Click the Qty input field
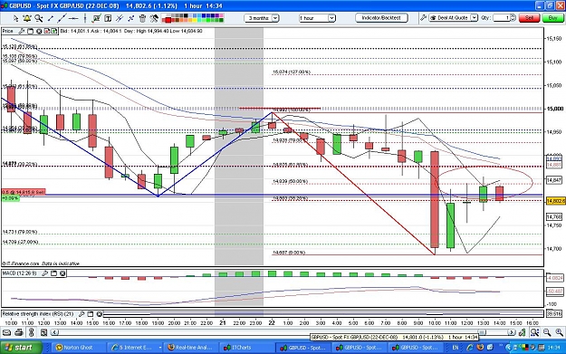This screenshot has height=354, width=566. coord(501,18)
